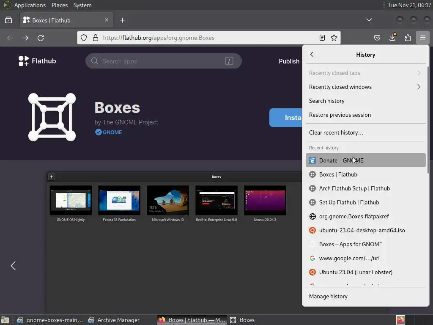This screenshot has height=325, width=433.
Task: Click the blue Install button
Action: [286, 118]
